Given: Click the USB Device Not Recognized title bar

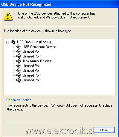Looking at the screenshot, I should [59, 4].
